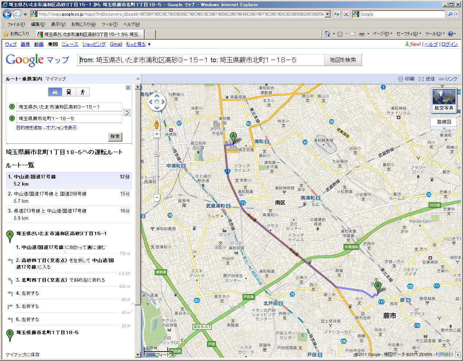The image size is (463, 361).
Task: Pan the map left with the arrow control
Action: pos(151,102)
